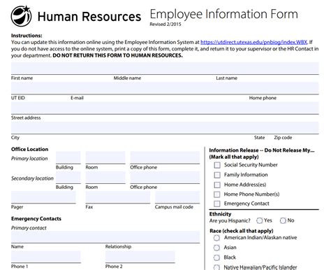Check the Home Address(es) box
Image resolution: width=331 pixels, height=270 pixels.
(217, 185)
